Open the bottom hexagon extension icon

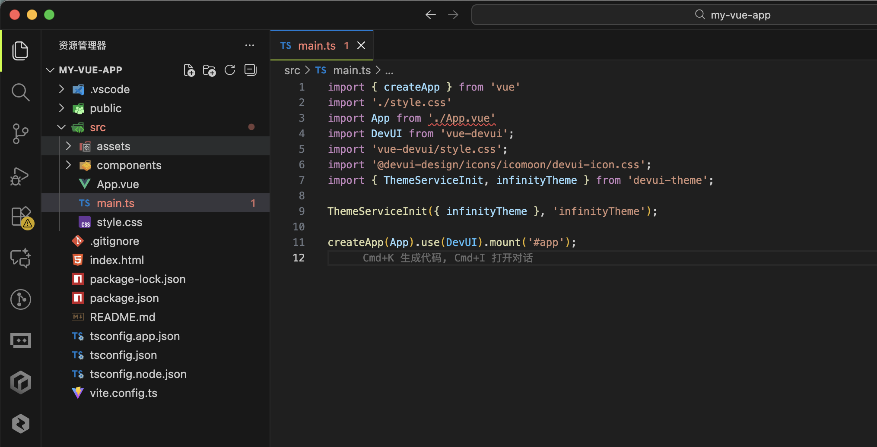click(x=20, y=424)
